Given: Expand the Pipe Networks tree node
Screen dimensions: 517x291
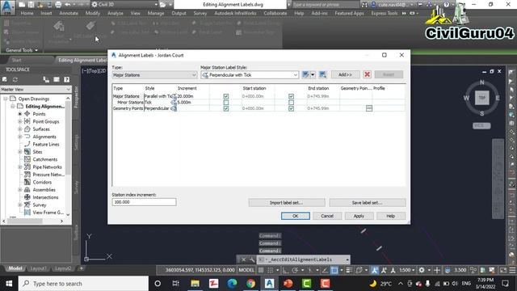Looking at the screenshot, I should coord(19,167).
